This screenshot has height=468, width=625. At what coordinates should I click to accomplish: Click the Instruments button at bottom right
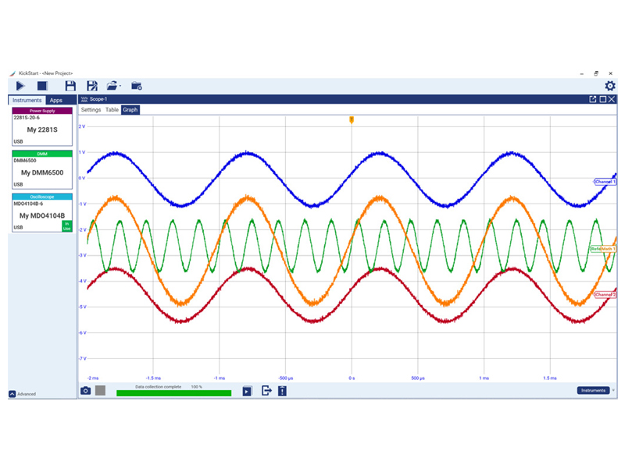[x=593, y=390]
